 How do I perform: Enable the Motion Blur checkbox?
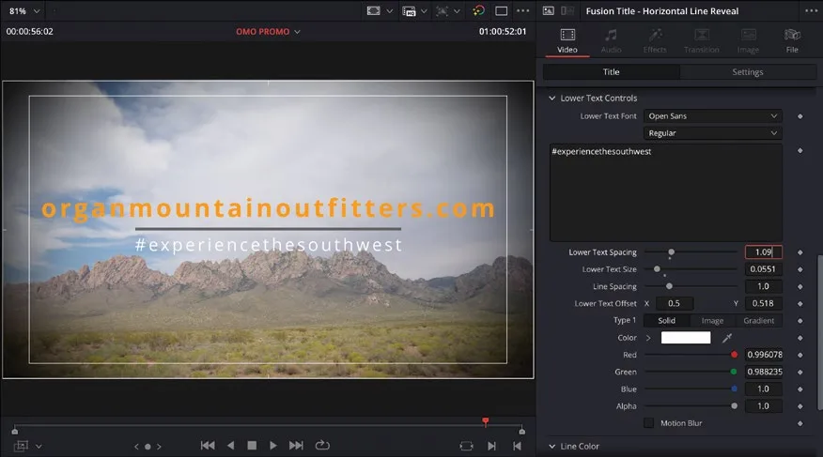point(649,423)
